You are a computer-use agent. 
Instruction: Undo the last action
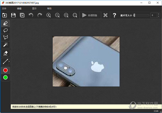31,15
